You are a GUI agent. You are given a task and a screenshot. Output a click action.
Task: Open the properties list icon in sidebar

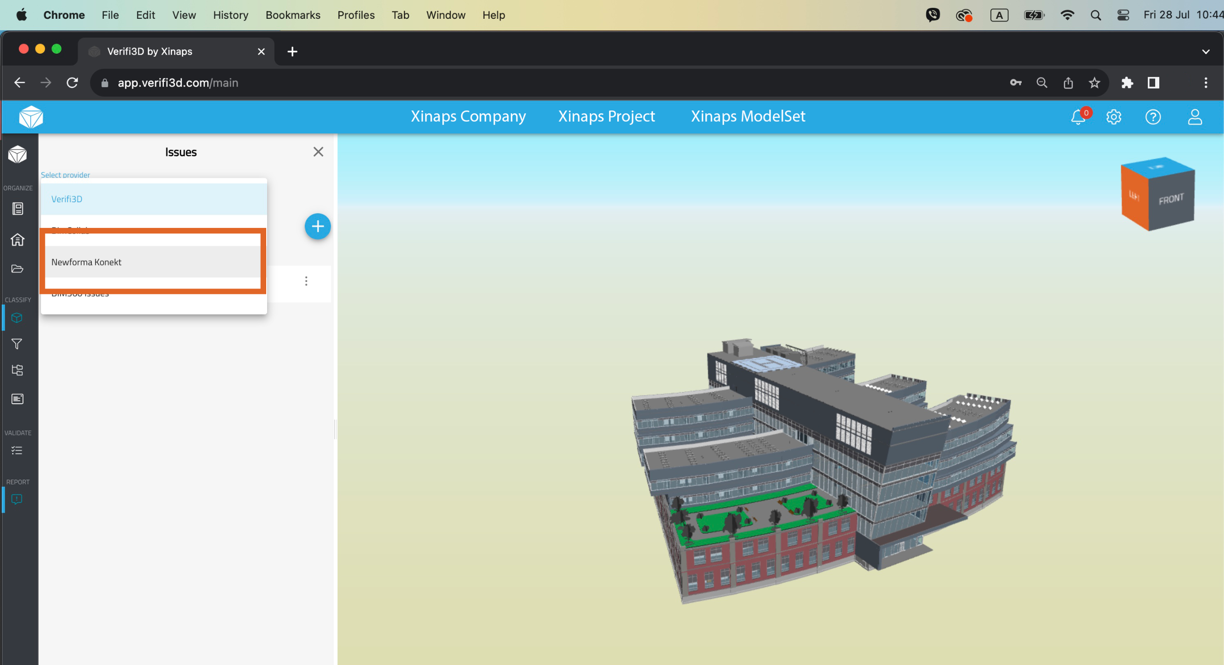pos(17,399)
